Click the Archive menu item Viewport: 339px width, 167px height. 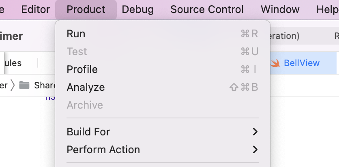click(85, 105)
